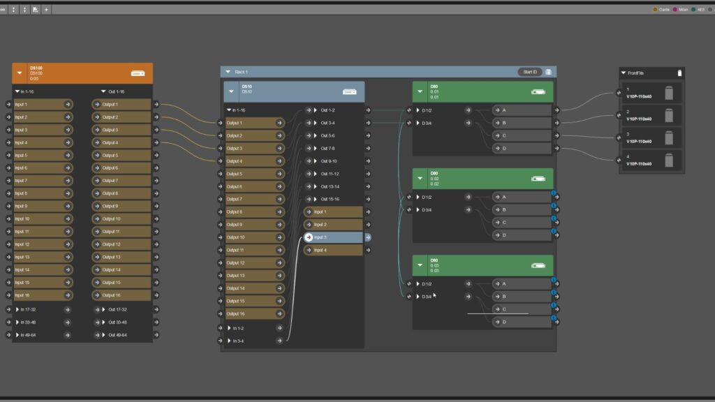Viewport: 715px width, 402px height.
Task: Click the amplifier icon on the first D80
Action: [538, 91]
